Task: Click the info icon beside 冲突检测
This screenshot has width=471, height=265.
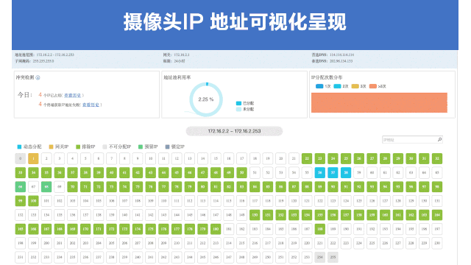Action: [x=38, y=77]
